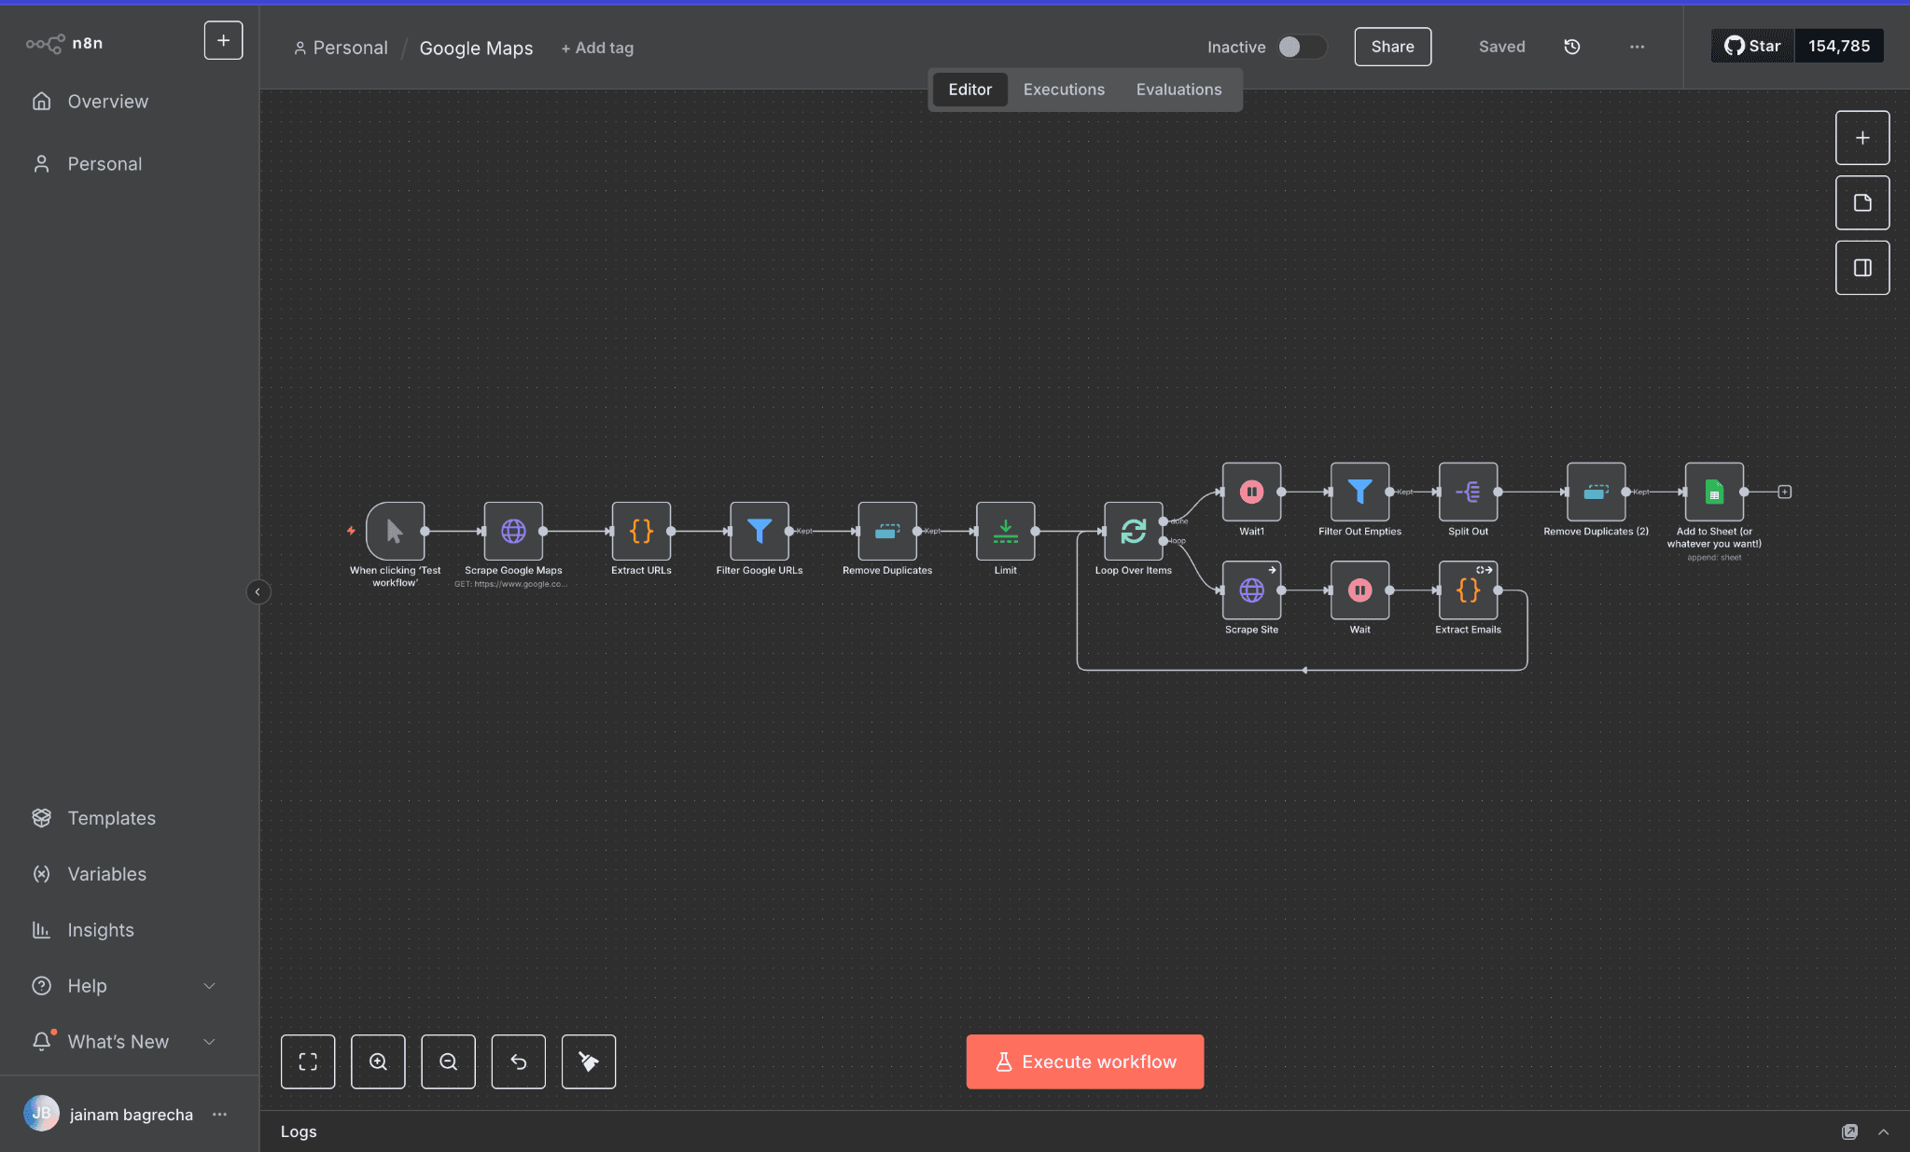
Task: Select the Split Out node
Action: [1468, 492]
